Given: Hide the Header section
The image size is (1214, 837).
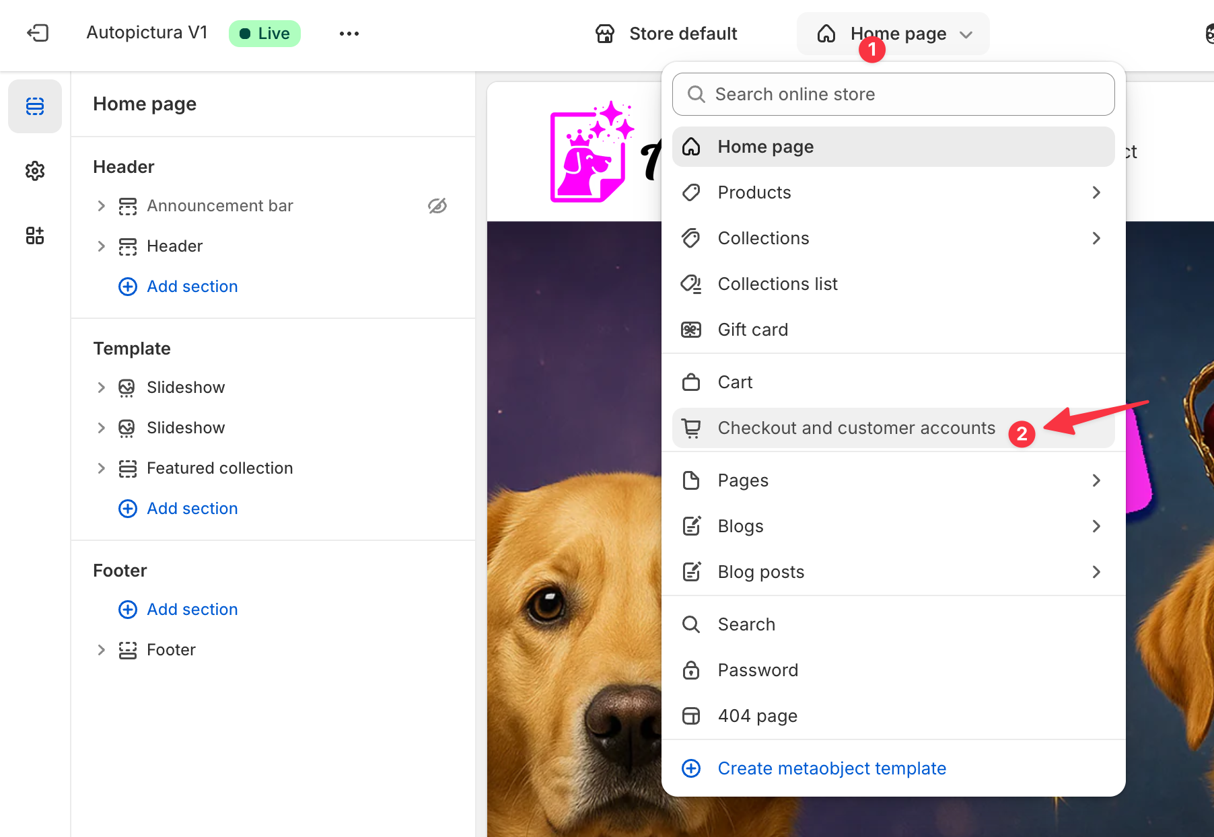Looking at the screenshot, I should click(x=437, y=246).
